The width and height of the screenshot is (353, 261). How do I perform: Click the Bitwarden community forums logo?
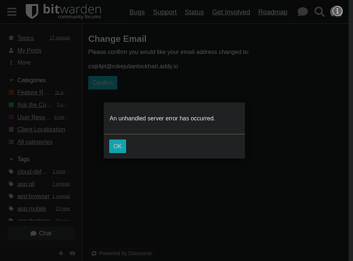(x=63, y=11)
